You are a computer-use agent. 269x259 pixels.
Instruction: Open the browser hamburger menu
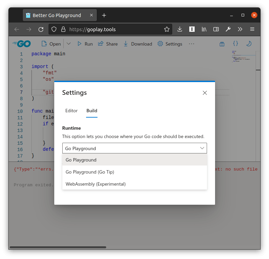click(x=252, y=29)
